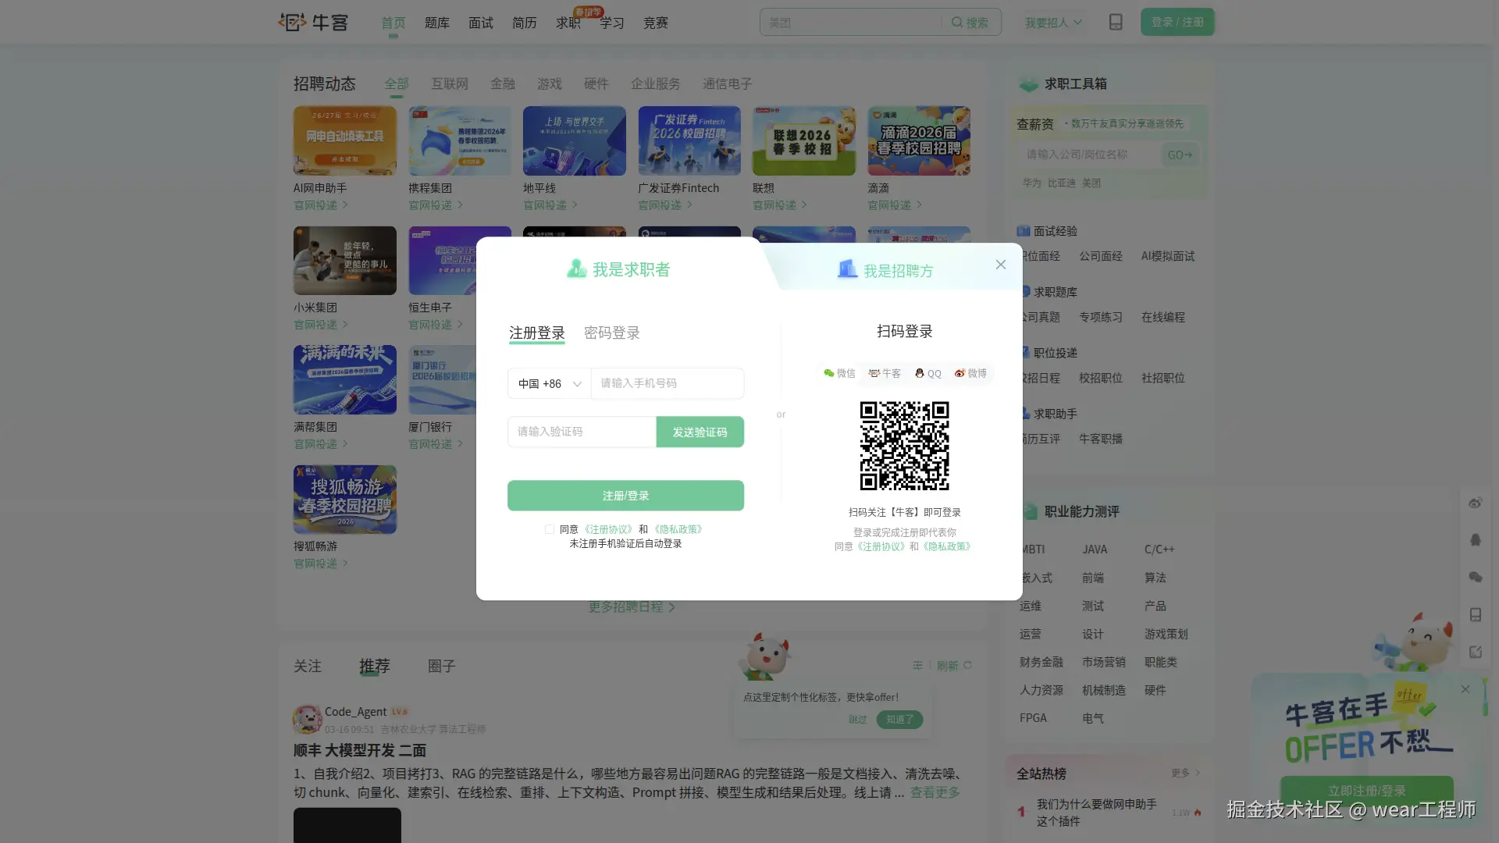Open 隐私政策 link under QR code
Screen dimensions: 1499x843
point(947,547)
